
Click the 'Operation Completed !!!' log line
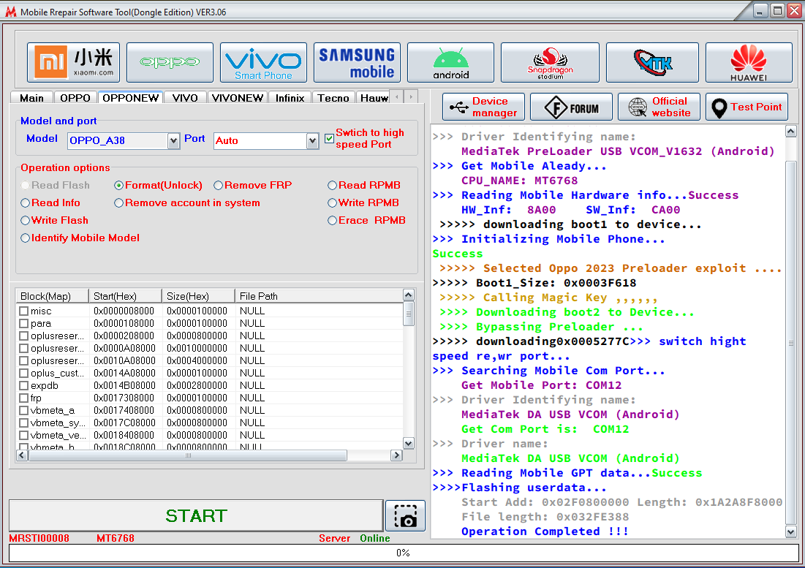pos(545,531)
